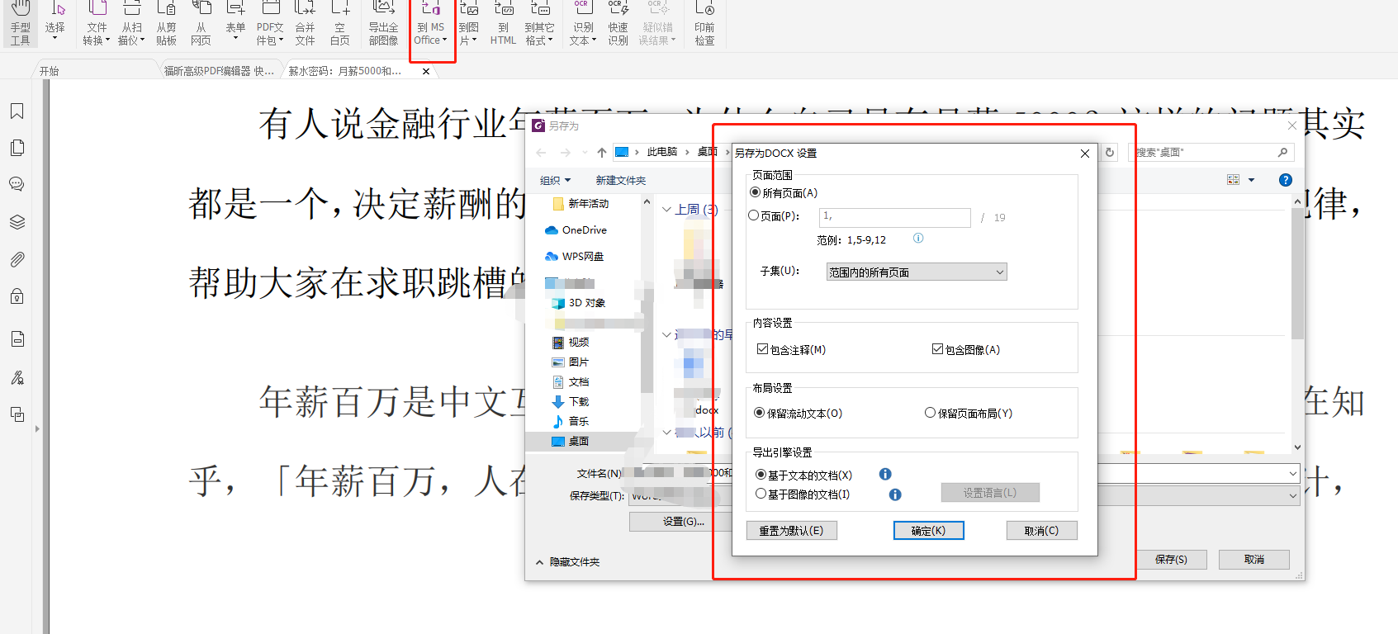The height and width of the screenshot is (634, 1398).
Task: Create PDF from clipboard (从剪贴板)
Action: pos(166,25)
